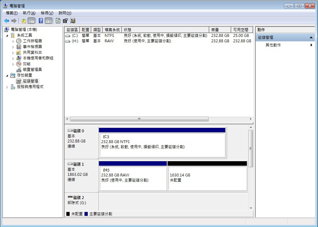Expand the 本機使用者和群組 node

pos(13,58)
